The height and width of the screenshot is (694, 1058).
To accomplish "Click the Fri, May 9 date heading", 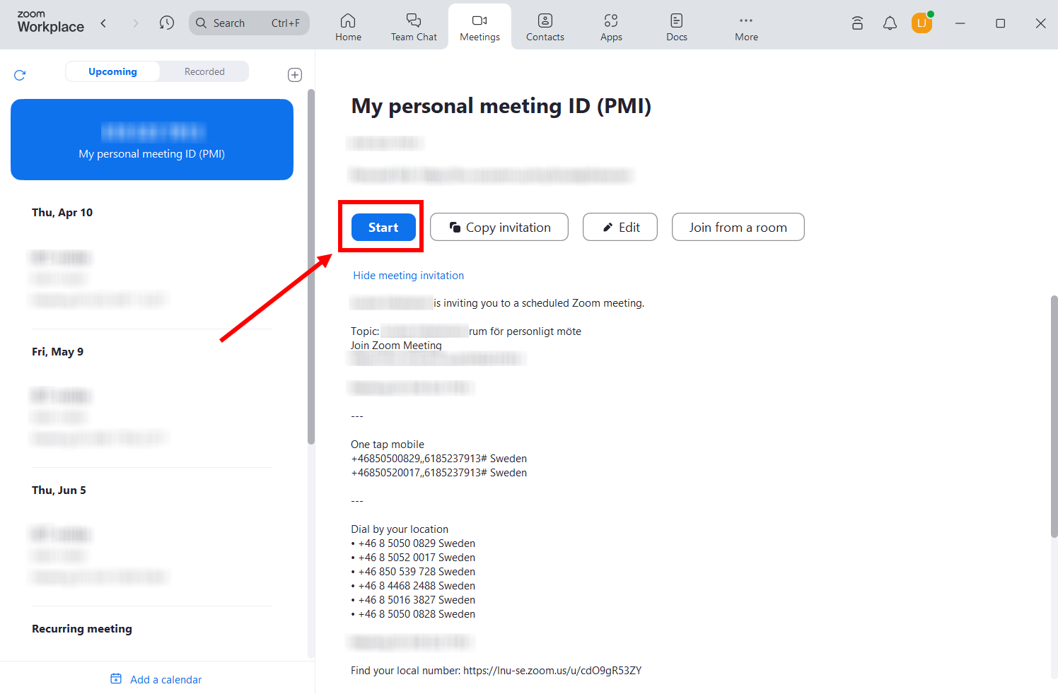I will 57,351.
